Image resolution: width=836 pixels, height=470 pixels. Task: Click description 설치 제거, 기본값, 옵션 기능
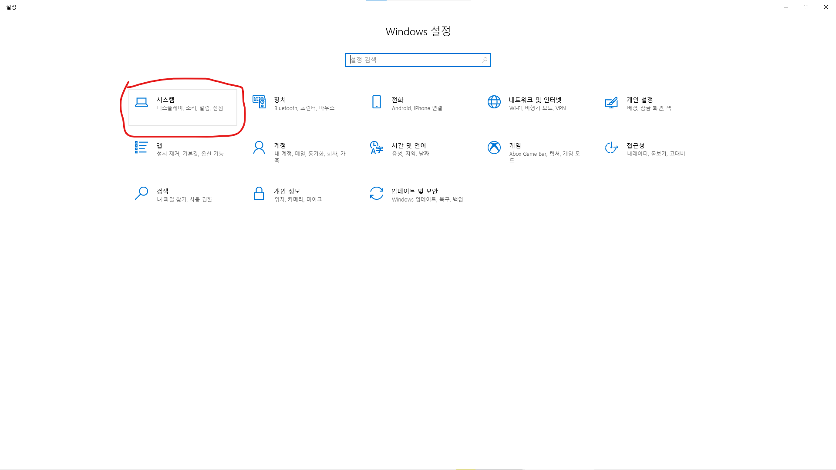190,154
